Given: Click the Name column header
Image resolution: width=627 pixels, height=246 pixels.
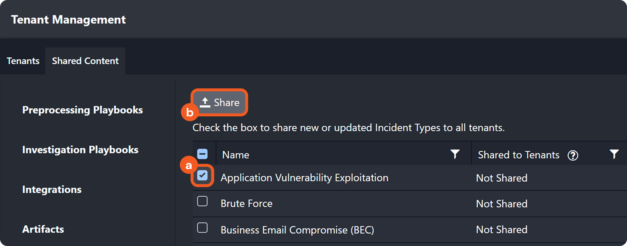Looking at the screenshot, I should tap(236, 155).
